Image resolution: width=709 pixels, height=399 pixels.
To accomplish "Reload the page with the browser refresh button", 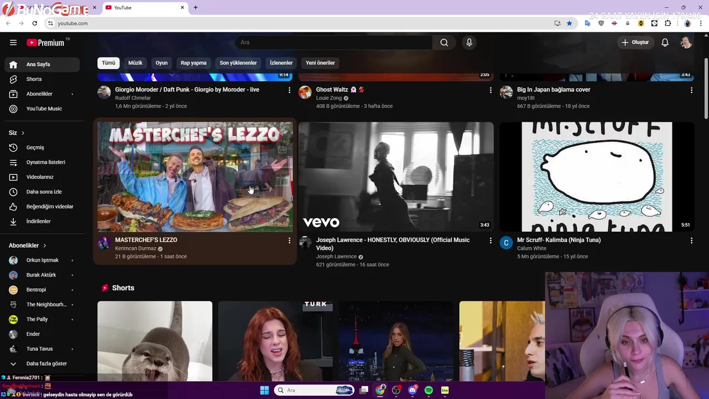I will click(34, 23).
